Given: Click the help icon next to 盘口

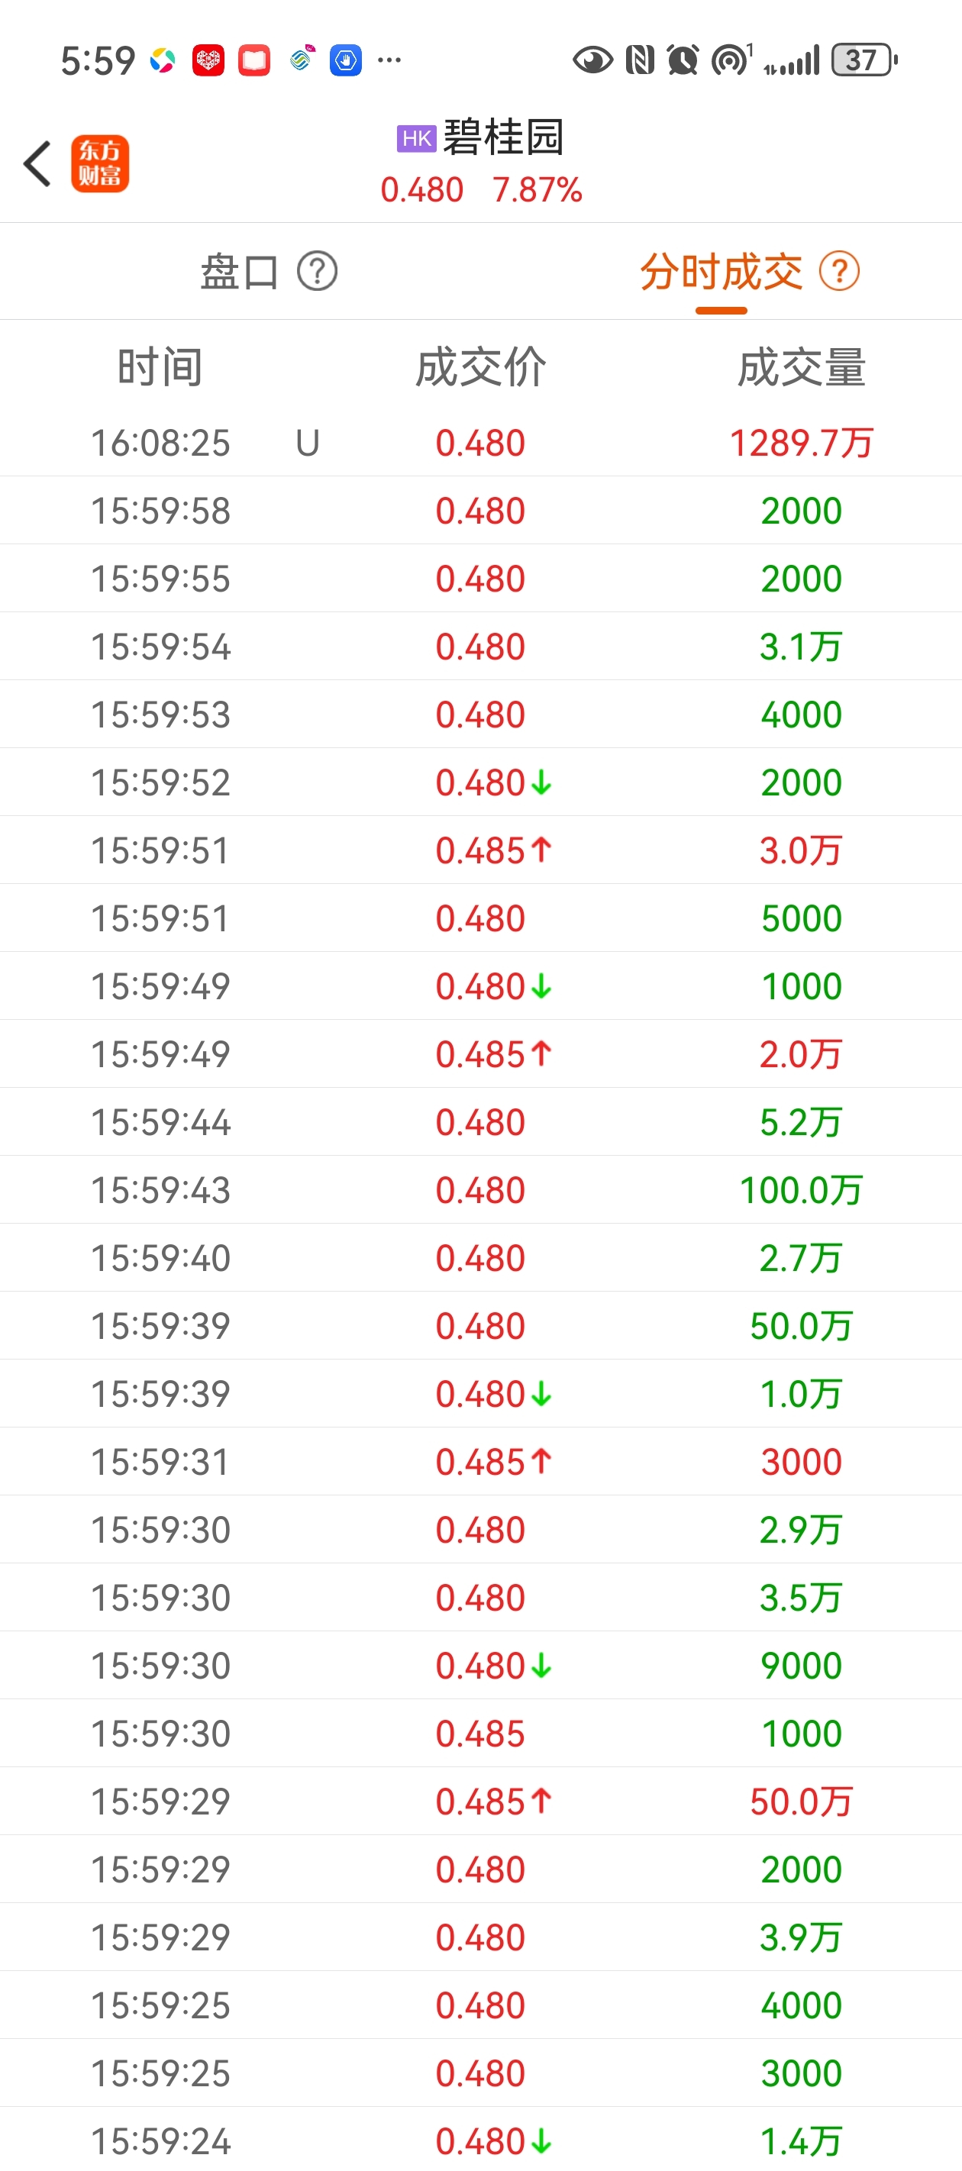Looking at the screenshot, I should click(x=317, y=272).
